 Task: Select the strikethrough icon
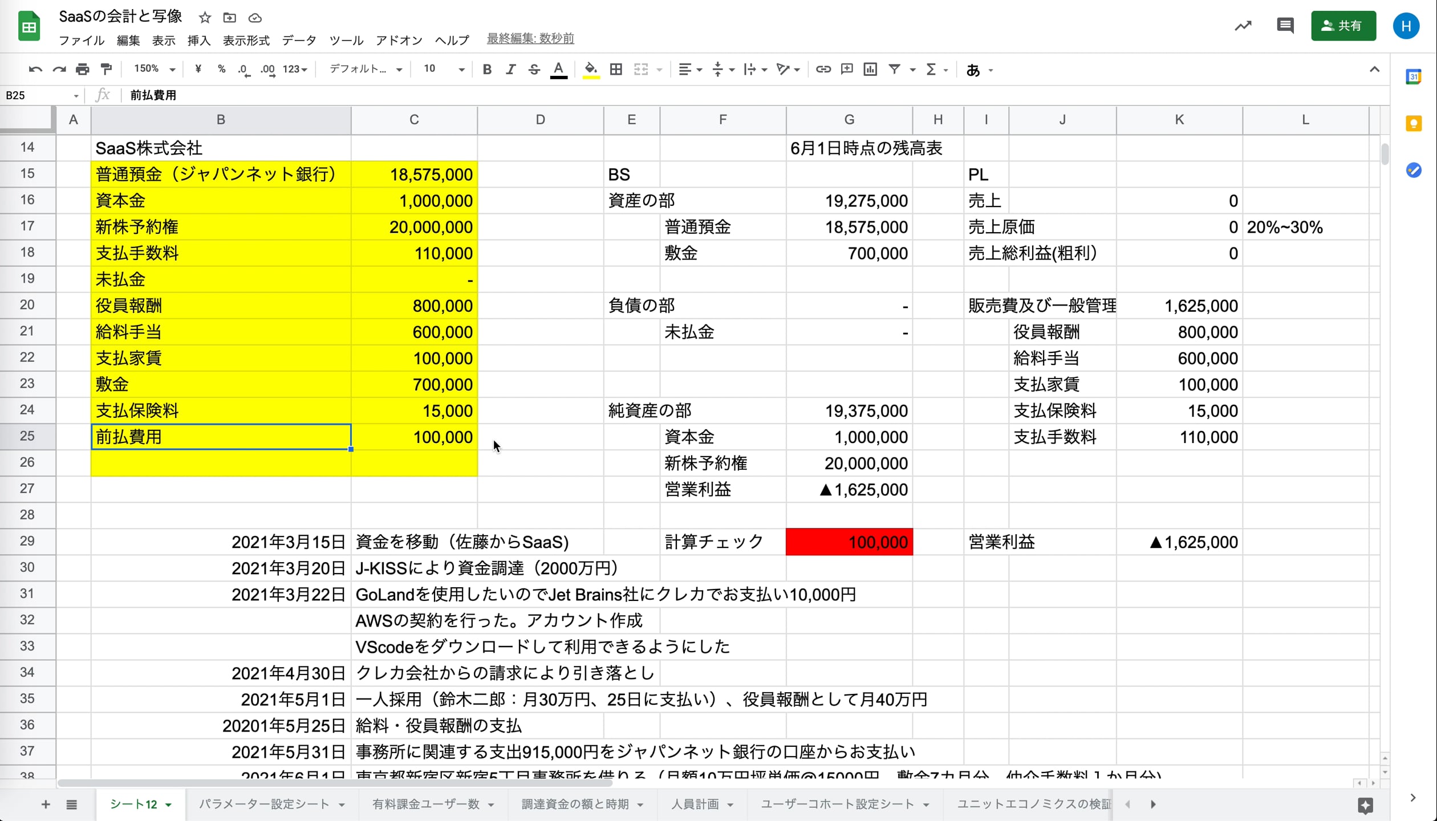coord(534,69)
